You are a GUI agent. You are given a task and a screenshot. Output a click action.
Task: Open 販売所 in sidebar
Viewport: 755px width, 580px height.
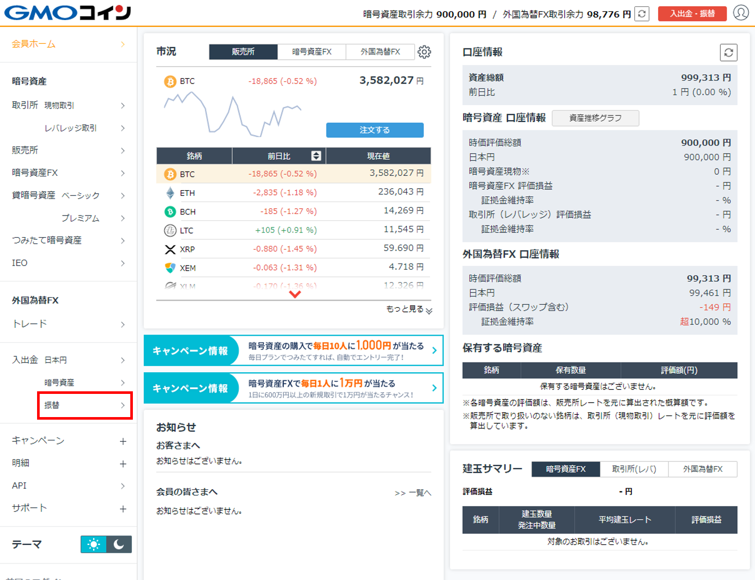(x=68, y=150)
